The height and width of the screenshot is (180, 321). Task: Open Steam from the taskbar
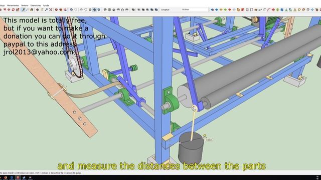[x=24, y=177]
